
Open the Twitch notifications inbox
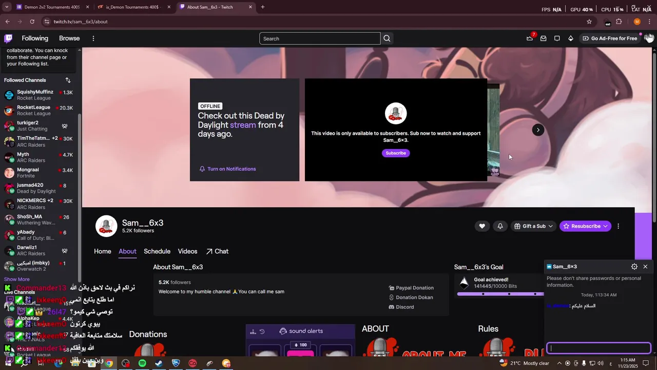coord(543,39)
